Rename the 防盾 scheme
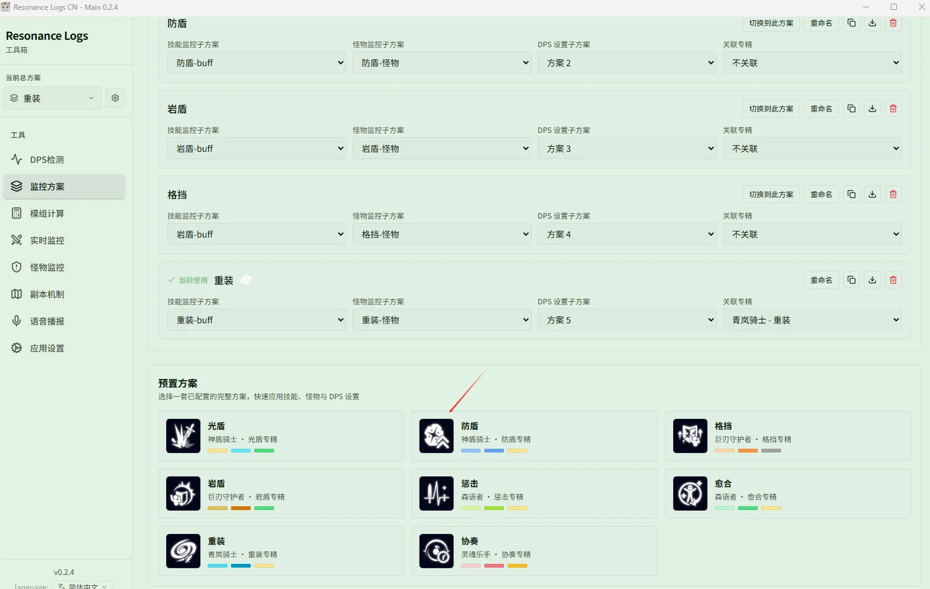Viewport: 930px width, 589px height. 821,23
